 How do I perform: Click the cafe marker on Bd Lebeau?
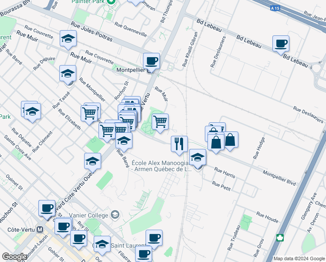(281, 45)
